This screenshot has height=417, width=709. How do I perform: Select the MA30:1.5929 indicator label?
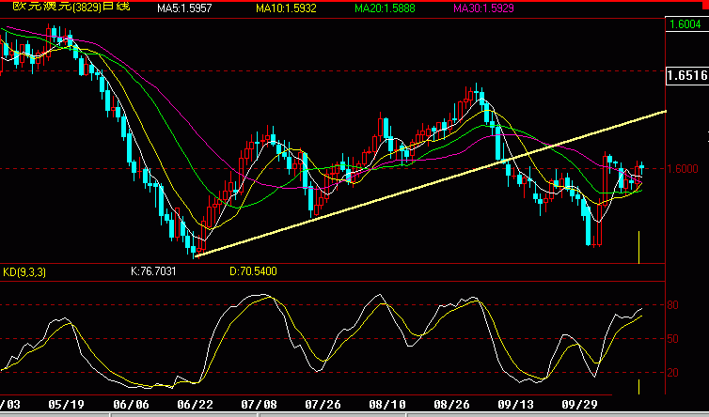pos(484,8)
